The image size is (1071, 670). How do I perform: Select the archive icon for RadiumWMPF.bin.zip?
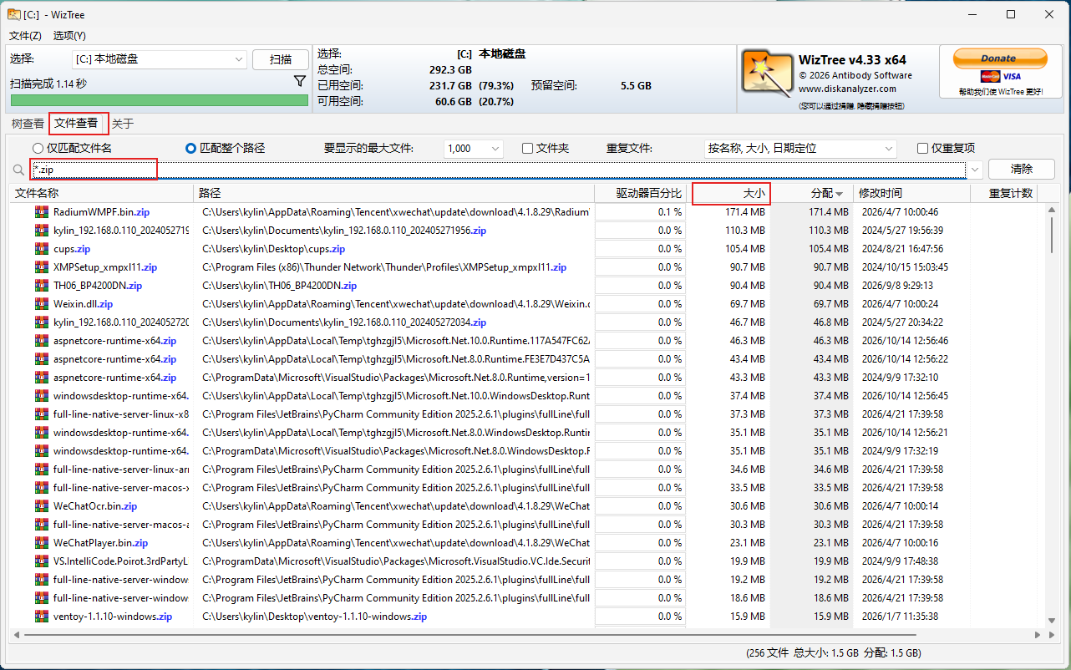[x=42, y=212]
